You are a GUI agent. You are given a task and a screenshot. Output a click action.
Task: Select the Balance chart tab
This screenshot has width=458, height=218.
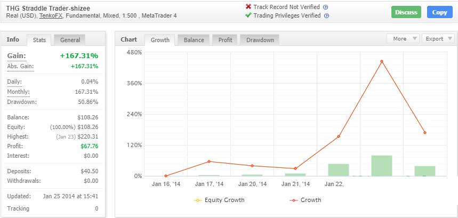point(194,40)
